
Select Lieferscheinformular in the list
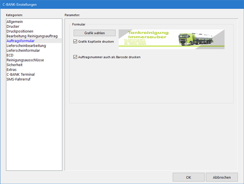click(24, 50)
